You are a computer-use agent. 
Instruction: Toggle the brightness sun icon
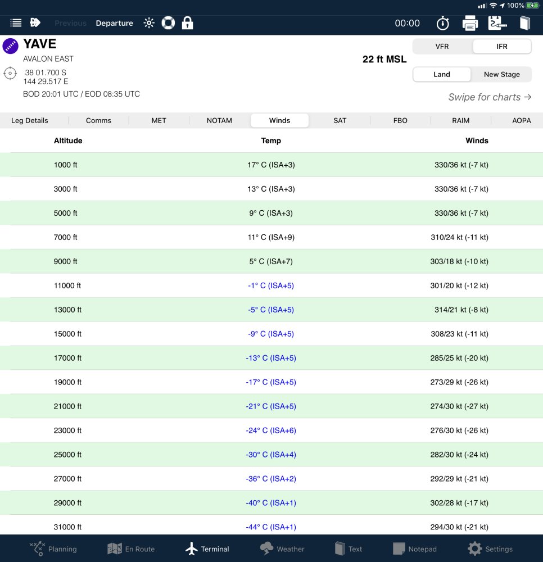tap(149, 23)
